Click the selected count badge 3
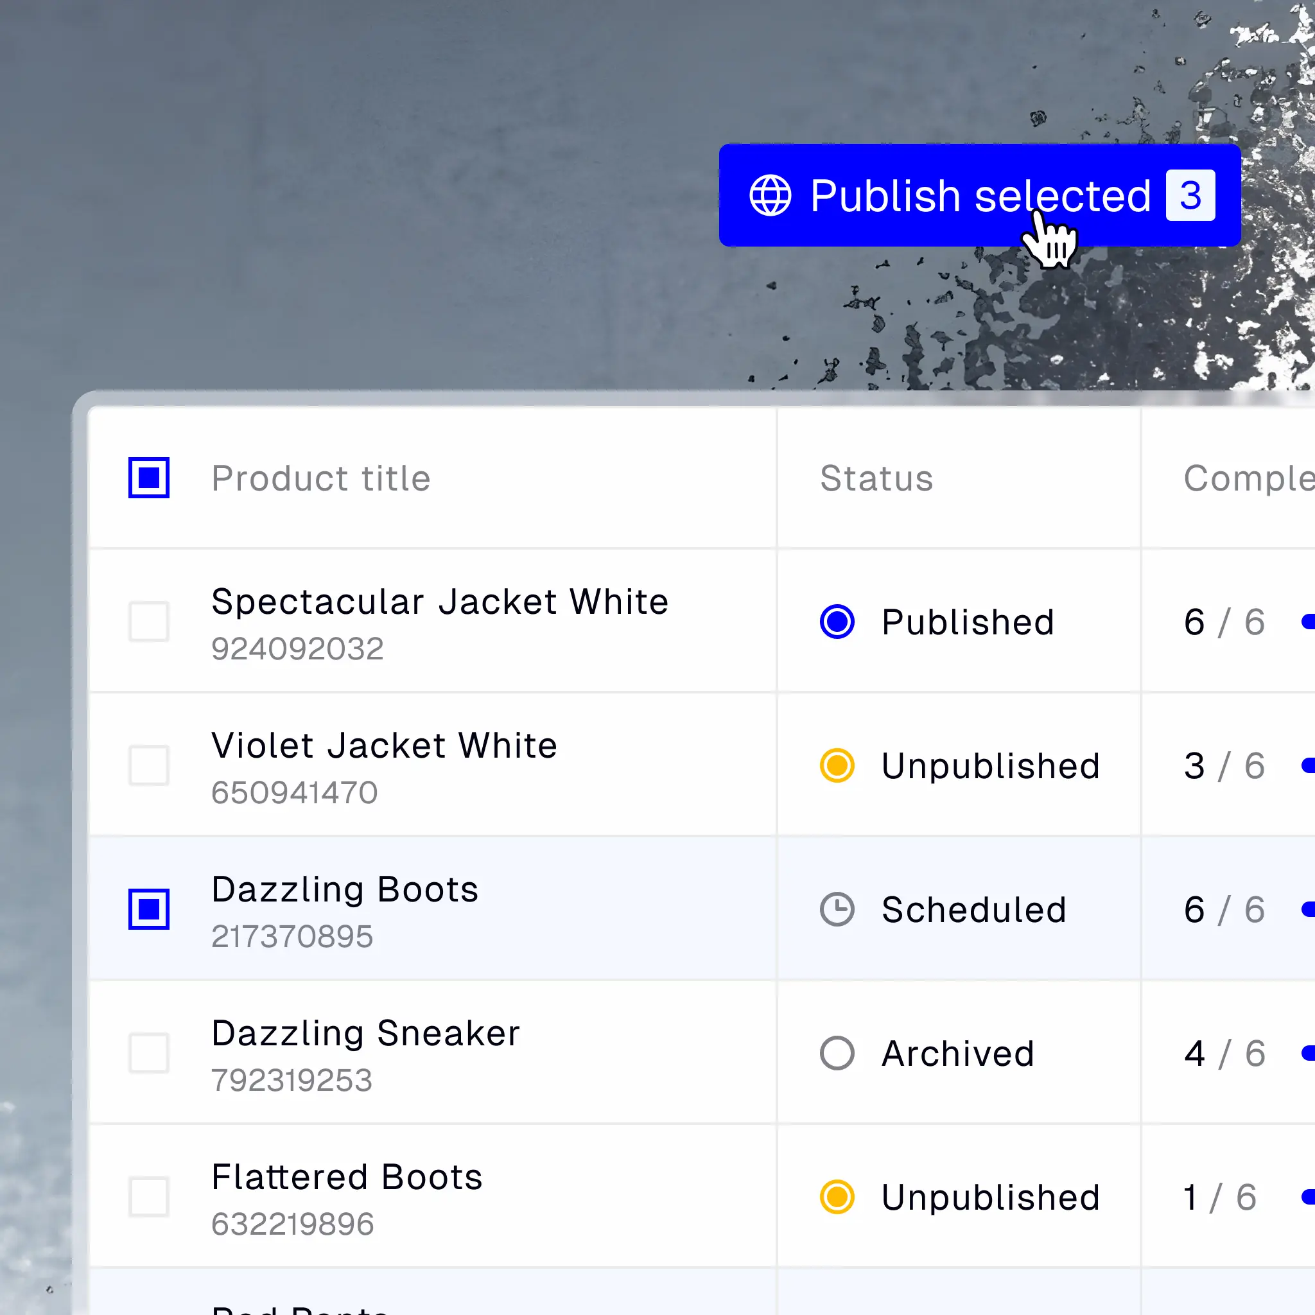 click(1190, 195)
